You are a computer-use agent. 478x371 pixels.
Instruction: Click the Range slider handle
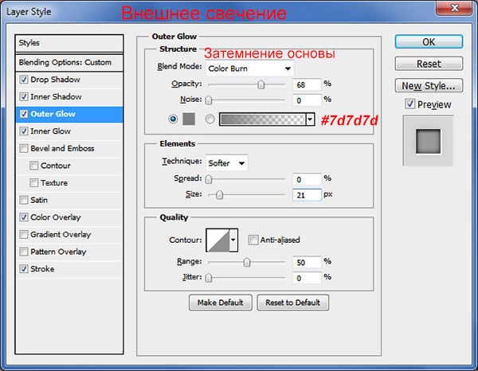pyautogui.click(x=247, y=262)
